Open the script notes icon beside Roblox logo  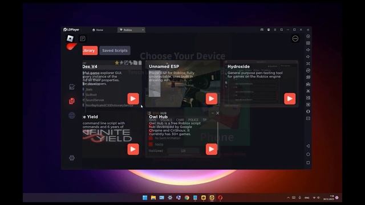tap(83, 39)
